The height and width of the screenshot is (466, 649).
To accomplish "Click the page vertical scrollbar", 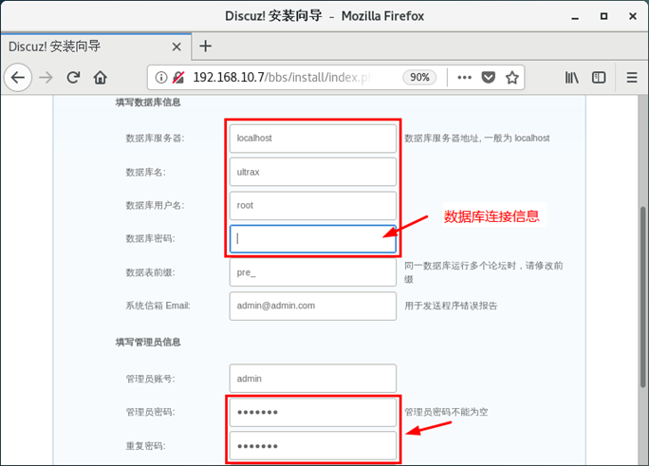I will point(642,296).
